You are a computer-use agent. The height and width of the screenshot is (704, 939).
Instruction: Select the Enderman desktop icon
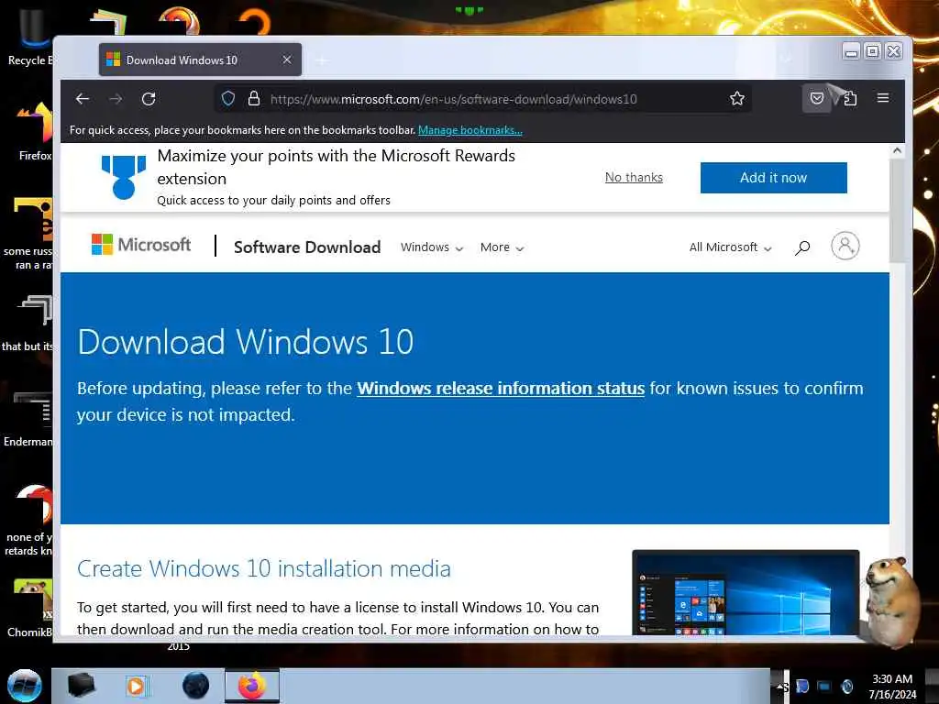[x=28, y=419]
